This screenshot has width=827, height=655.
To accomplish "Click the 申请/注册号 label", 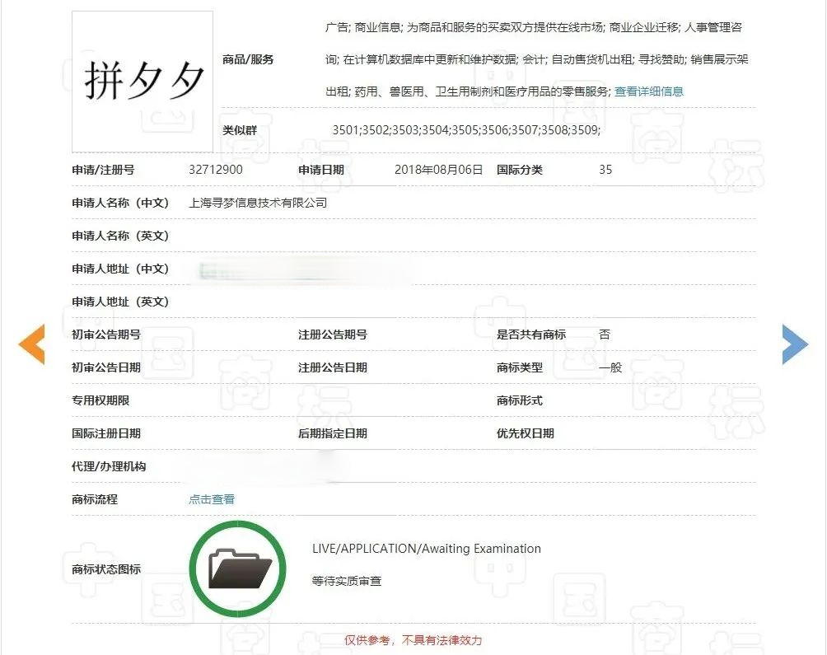I will [x=103, y=170].
